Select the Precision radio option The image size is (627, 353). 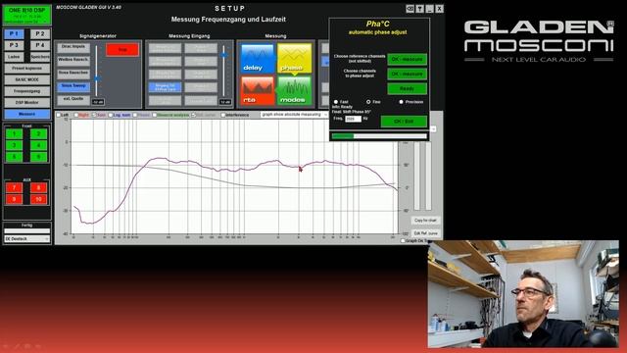click(x=401, y=102)
